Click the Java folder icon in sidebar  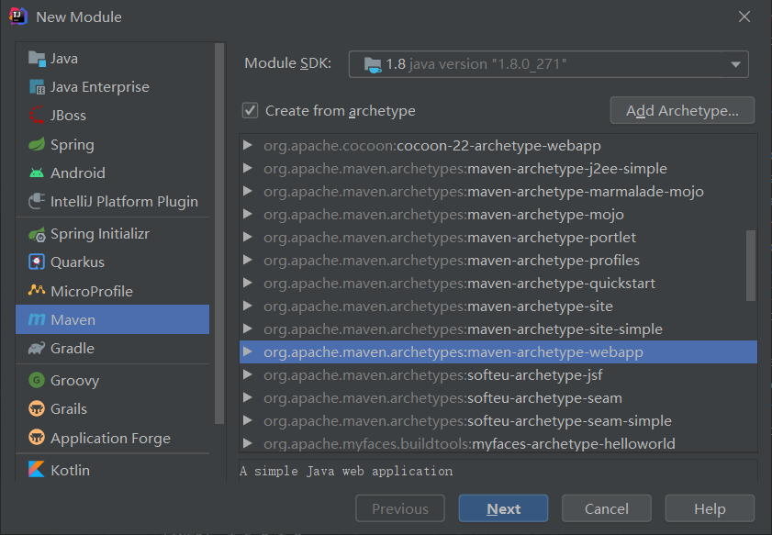tap(37, 59)
